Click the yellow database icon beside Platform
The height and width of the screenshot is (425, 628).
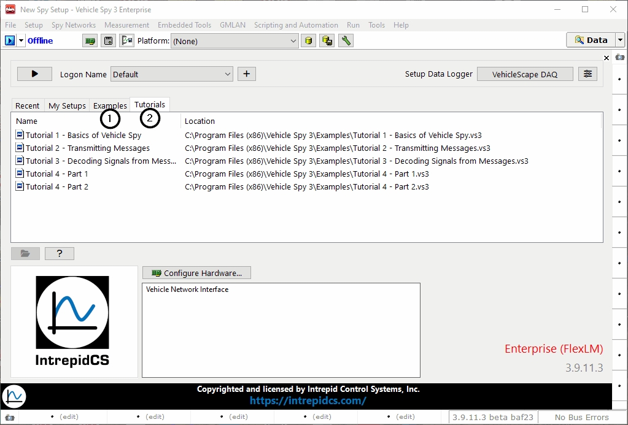308,40
